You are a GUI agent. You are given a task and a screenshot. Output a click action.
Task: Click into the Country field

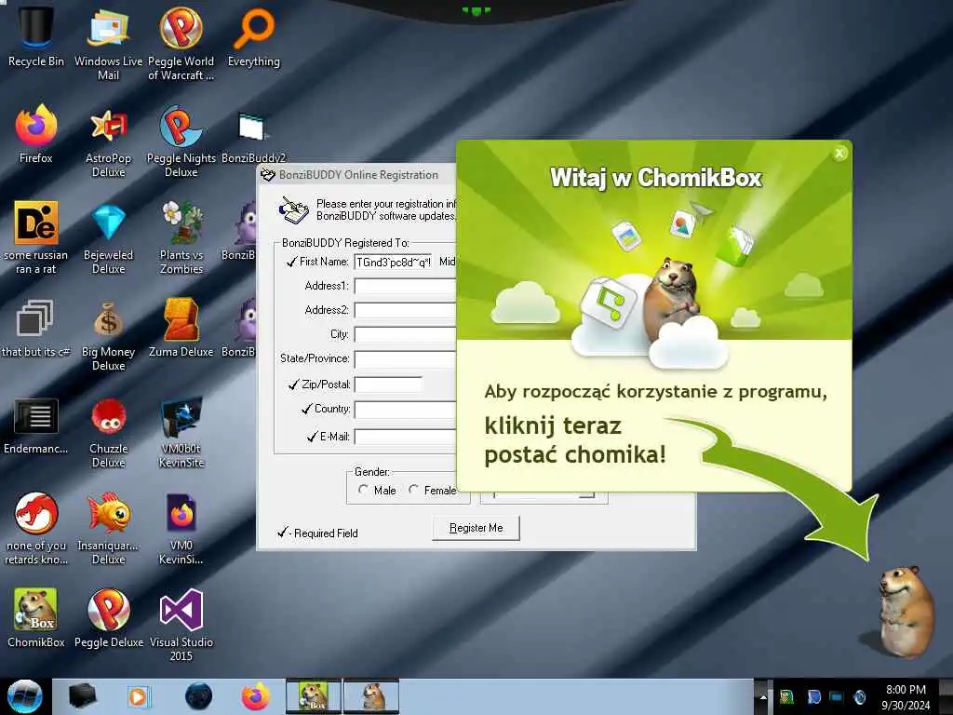point(405,410)
